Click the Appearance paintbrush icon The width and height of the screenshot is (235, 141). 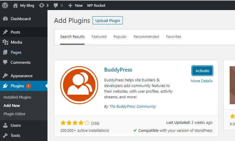tap(5, 76)
